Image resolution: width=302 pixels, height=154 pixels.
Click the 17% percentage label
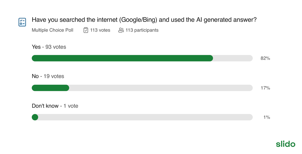(x=265, y=88)
